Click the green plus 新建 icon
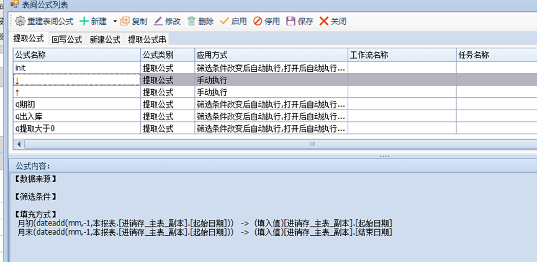The height and width of the screenshot is (262, 537). click(84, 21)
